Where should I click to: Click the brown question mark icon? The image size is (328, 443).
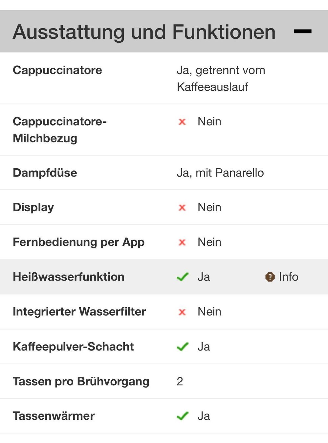coord(270,277)
